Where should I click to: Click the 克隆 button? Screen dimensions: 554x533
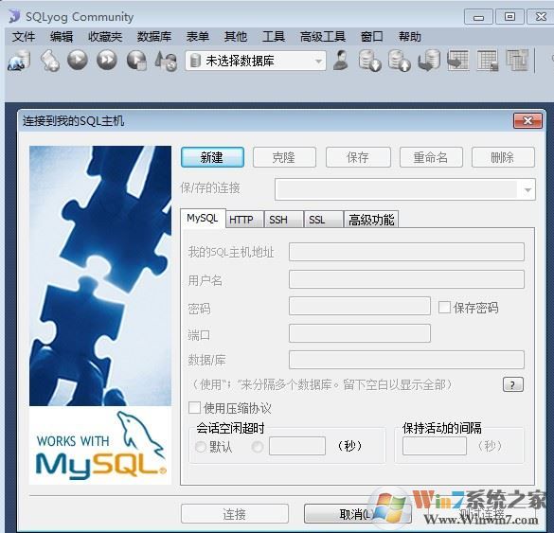(x=284, y=157)
